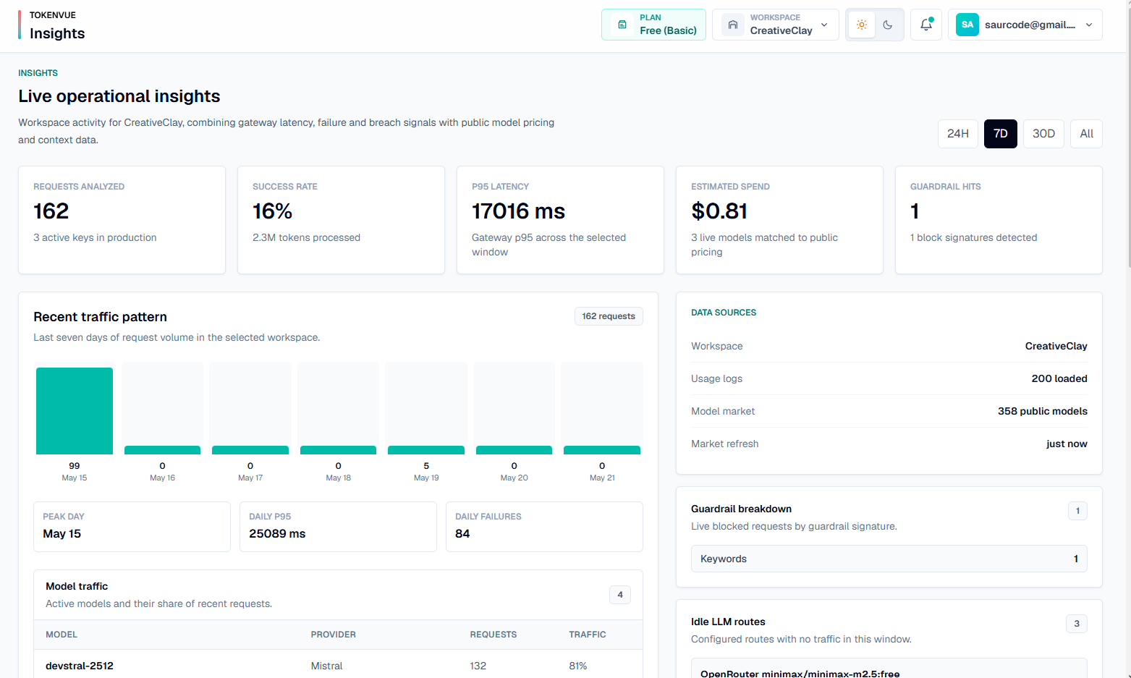
Task: Click the PROVIDER column header
Action: [x=334, y=635]
